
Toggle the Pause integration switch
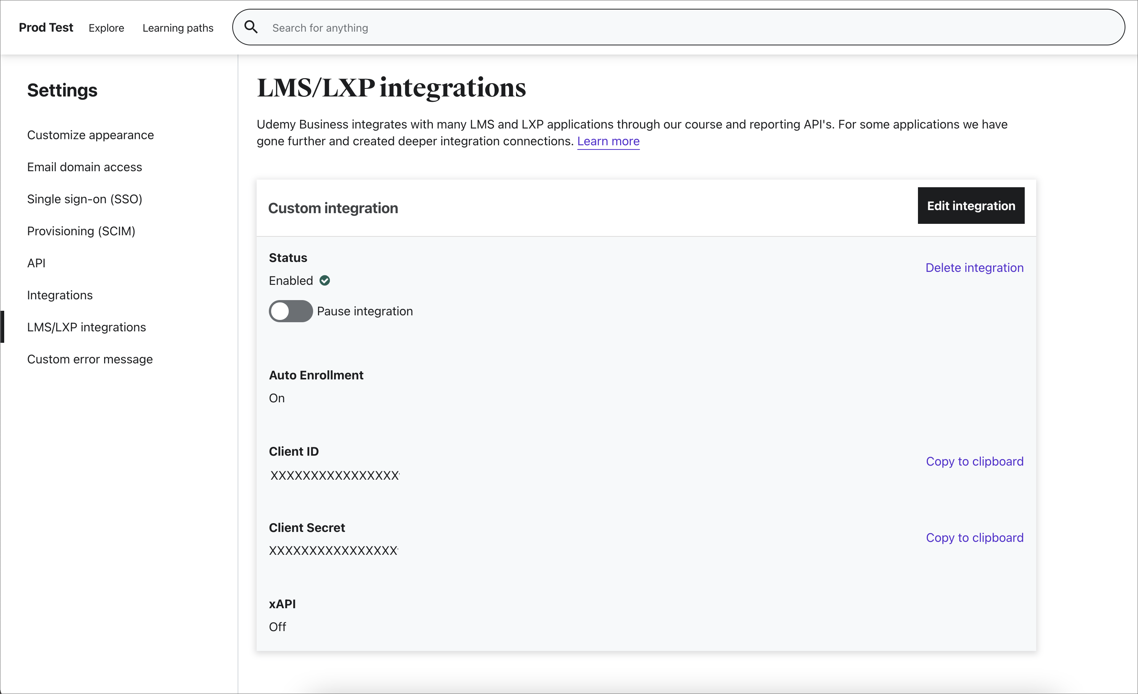(290, 311)
